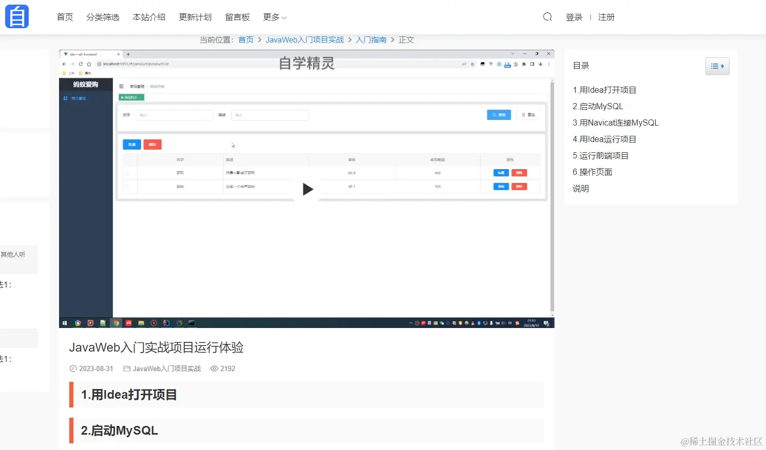The image size is (766, 450).
Task: Click the 名字 input field in video
Action: (x=175, y=115)
